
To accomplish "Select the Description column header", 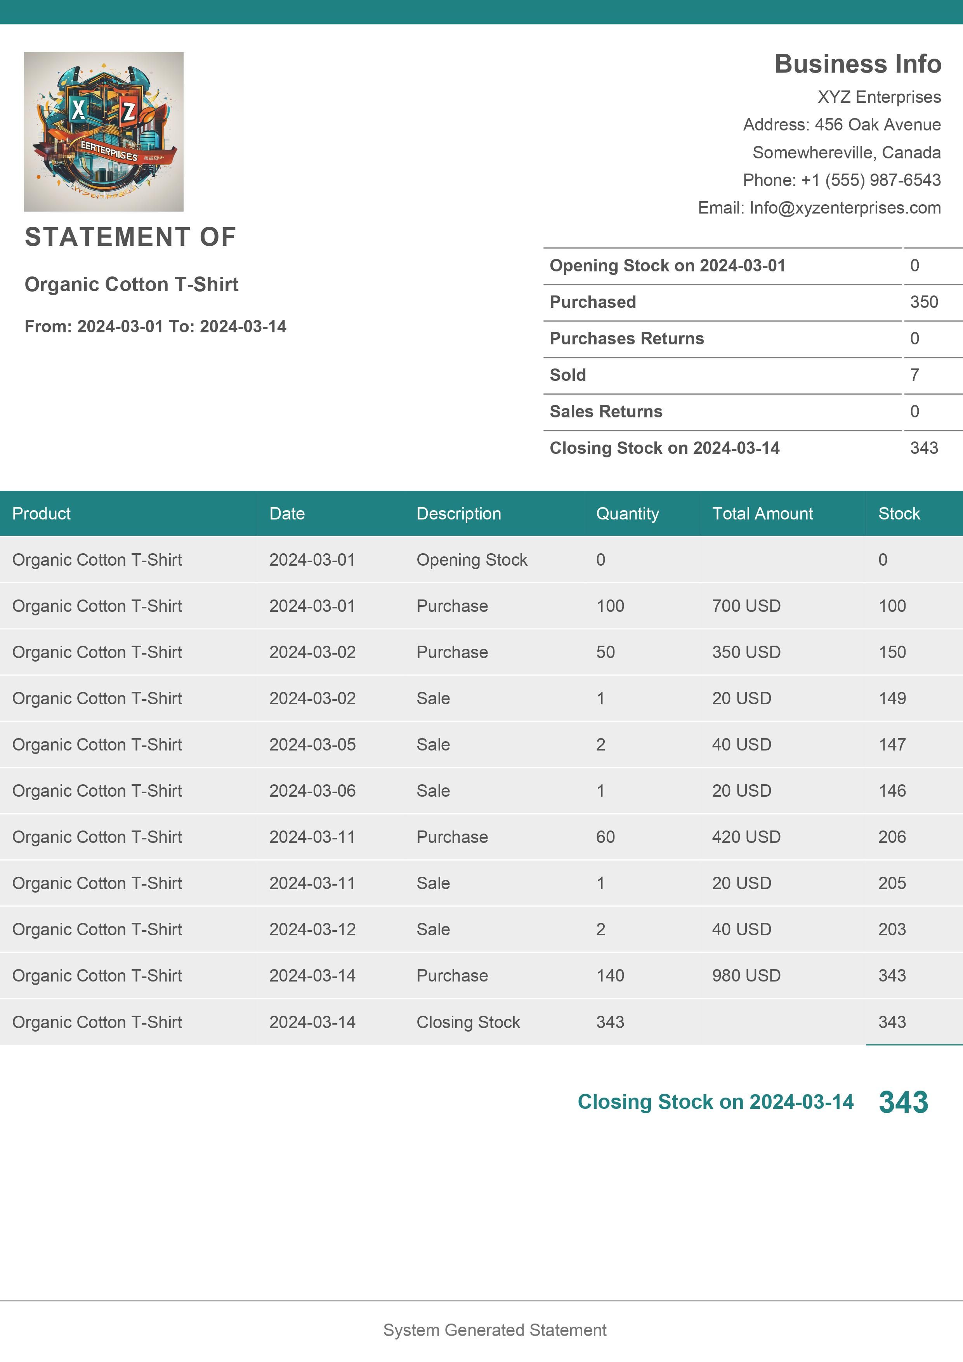I will point(458,513).
